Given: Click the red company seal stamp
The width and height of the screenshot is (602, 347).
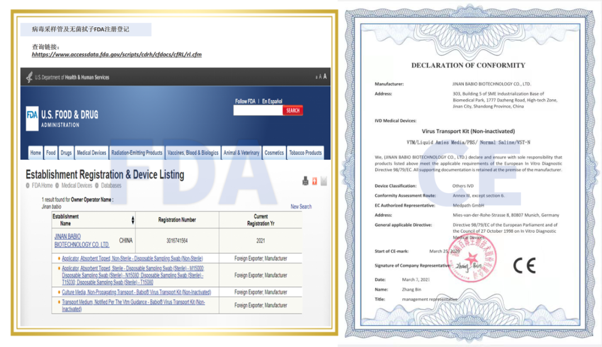Looking at the screenshot, I should click(x=472, y=258).
